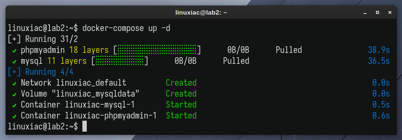
Task: Click the checkmark next to Volume linuxiac_mysqldata
Action: point(14,94)
